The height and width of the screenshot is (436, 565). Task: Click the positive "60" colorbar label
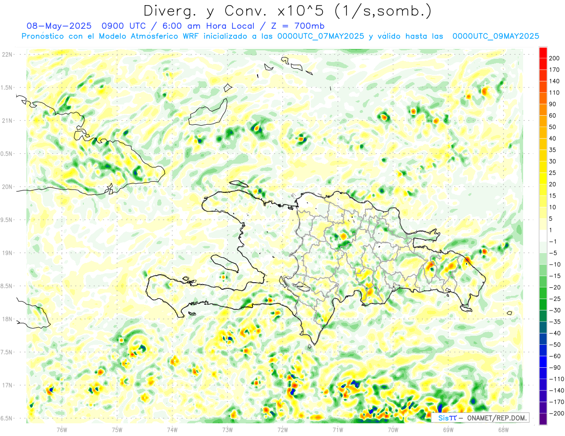(553, 115)
